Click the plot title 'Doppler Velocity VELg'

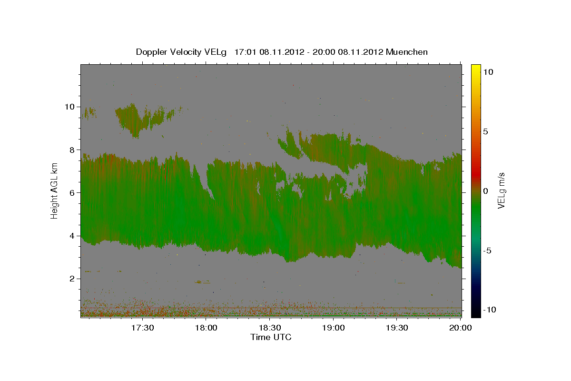pyautogui.click(x=181, y=52)
